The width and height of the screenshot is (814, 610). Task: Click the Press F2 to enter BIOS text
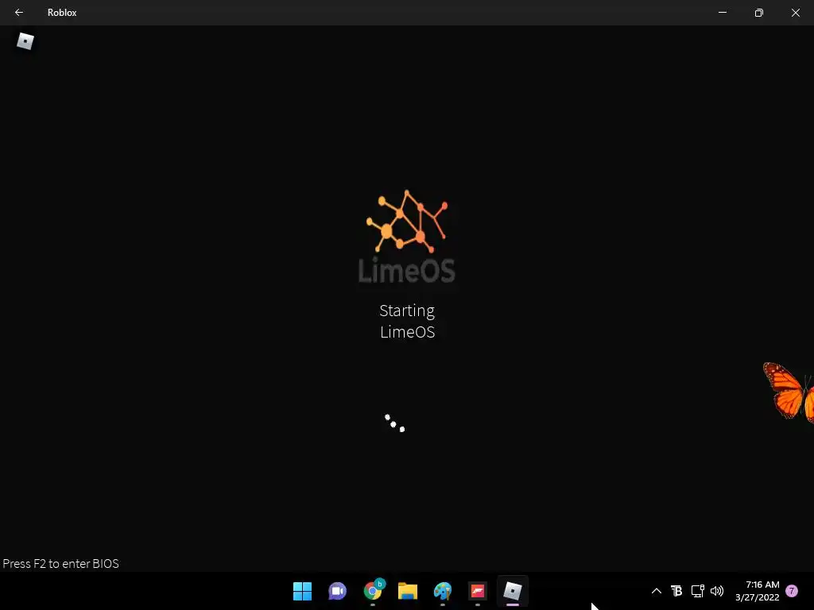[x=60, y=563]
